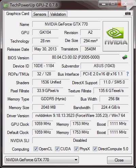The height and width of the screenshot is (168, 136).
Task: Click the Subvendor field ASUS (1043)
Action: point(104,66)
